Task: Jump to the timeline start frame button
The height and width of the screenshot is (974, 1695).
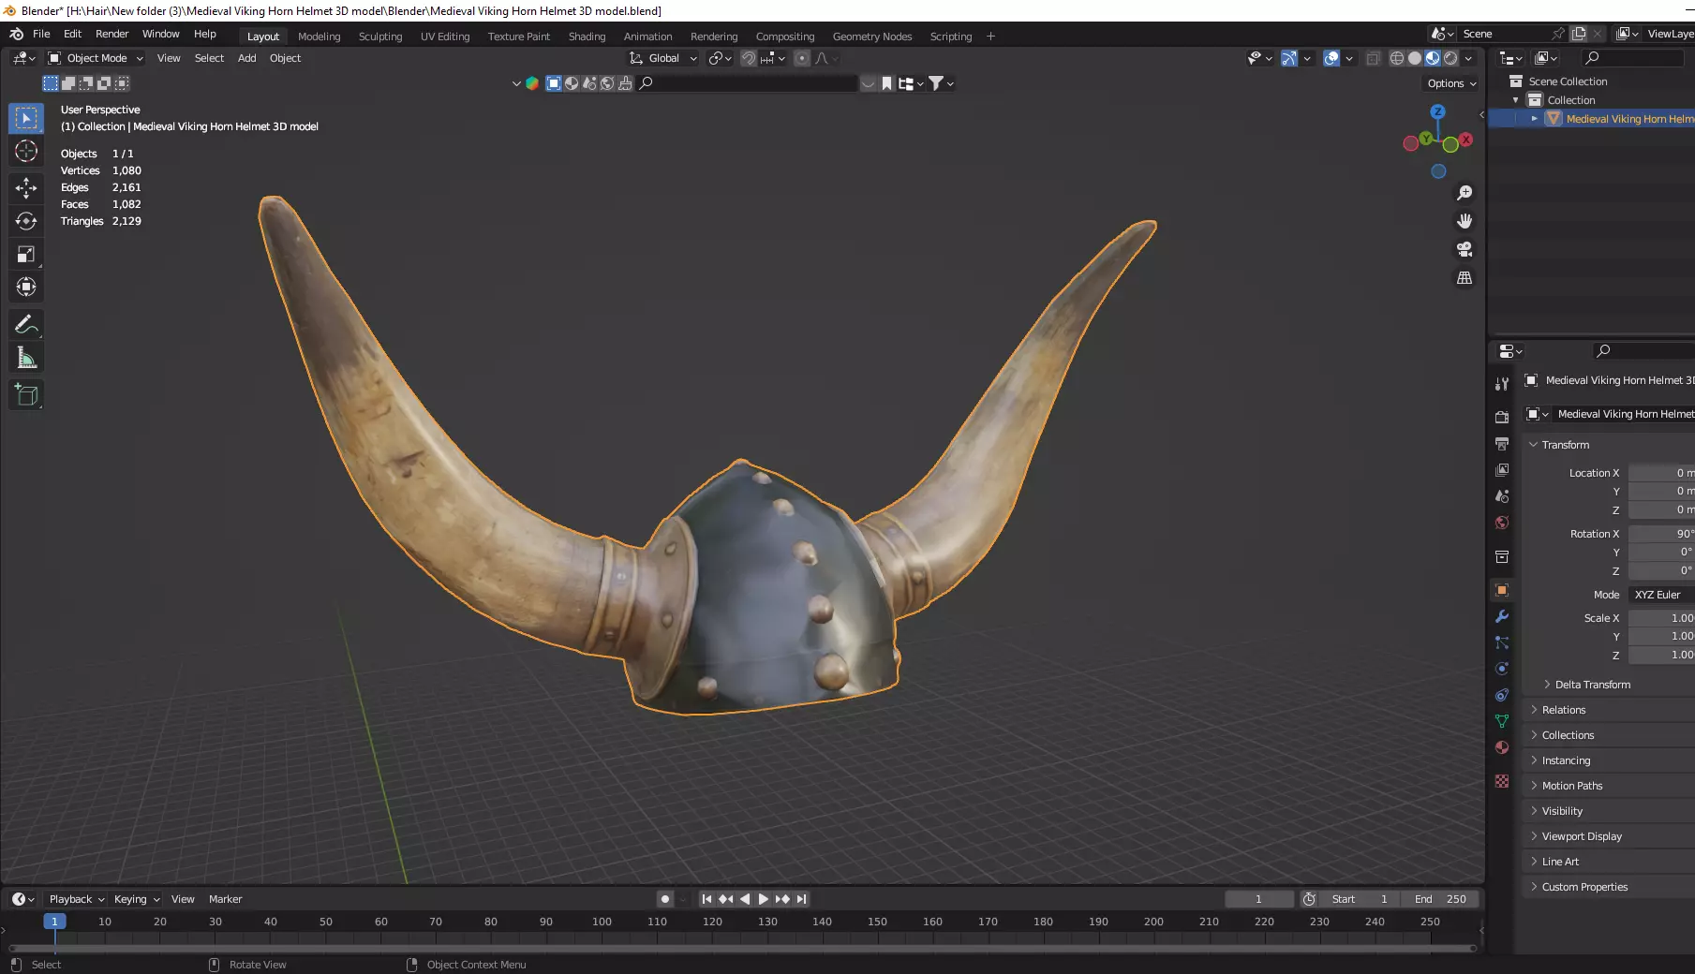Action: click(x=706, y=899)
